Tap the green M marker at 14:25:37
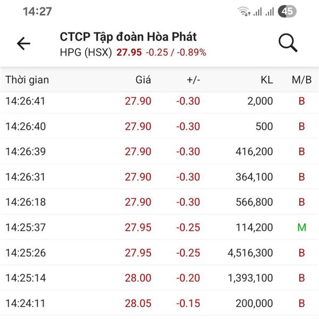This screenshot has height=319, width=319. 301,227
